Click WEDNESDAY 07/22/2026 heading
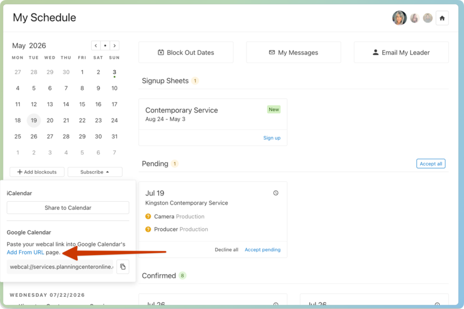Viewport: 464px width, 309px height. 48,295
